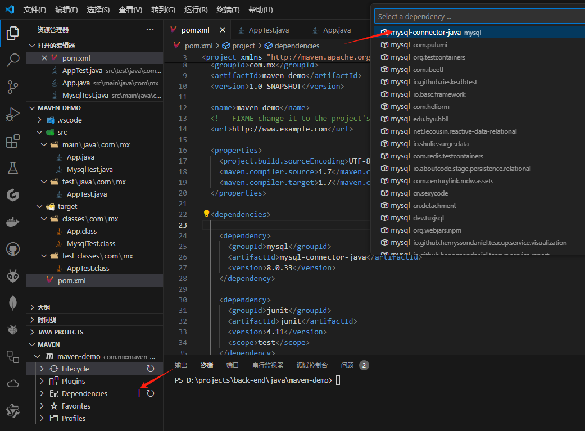This screenshot has width=585, height=431.
Task: Switch to the 问题 panel tab
Action: (347, 365)
